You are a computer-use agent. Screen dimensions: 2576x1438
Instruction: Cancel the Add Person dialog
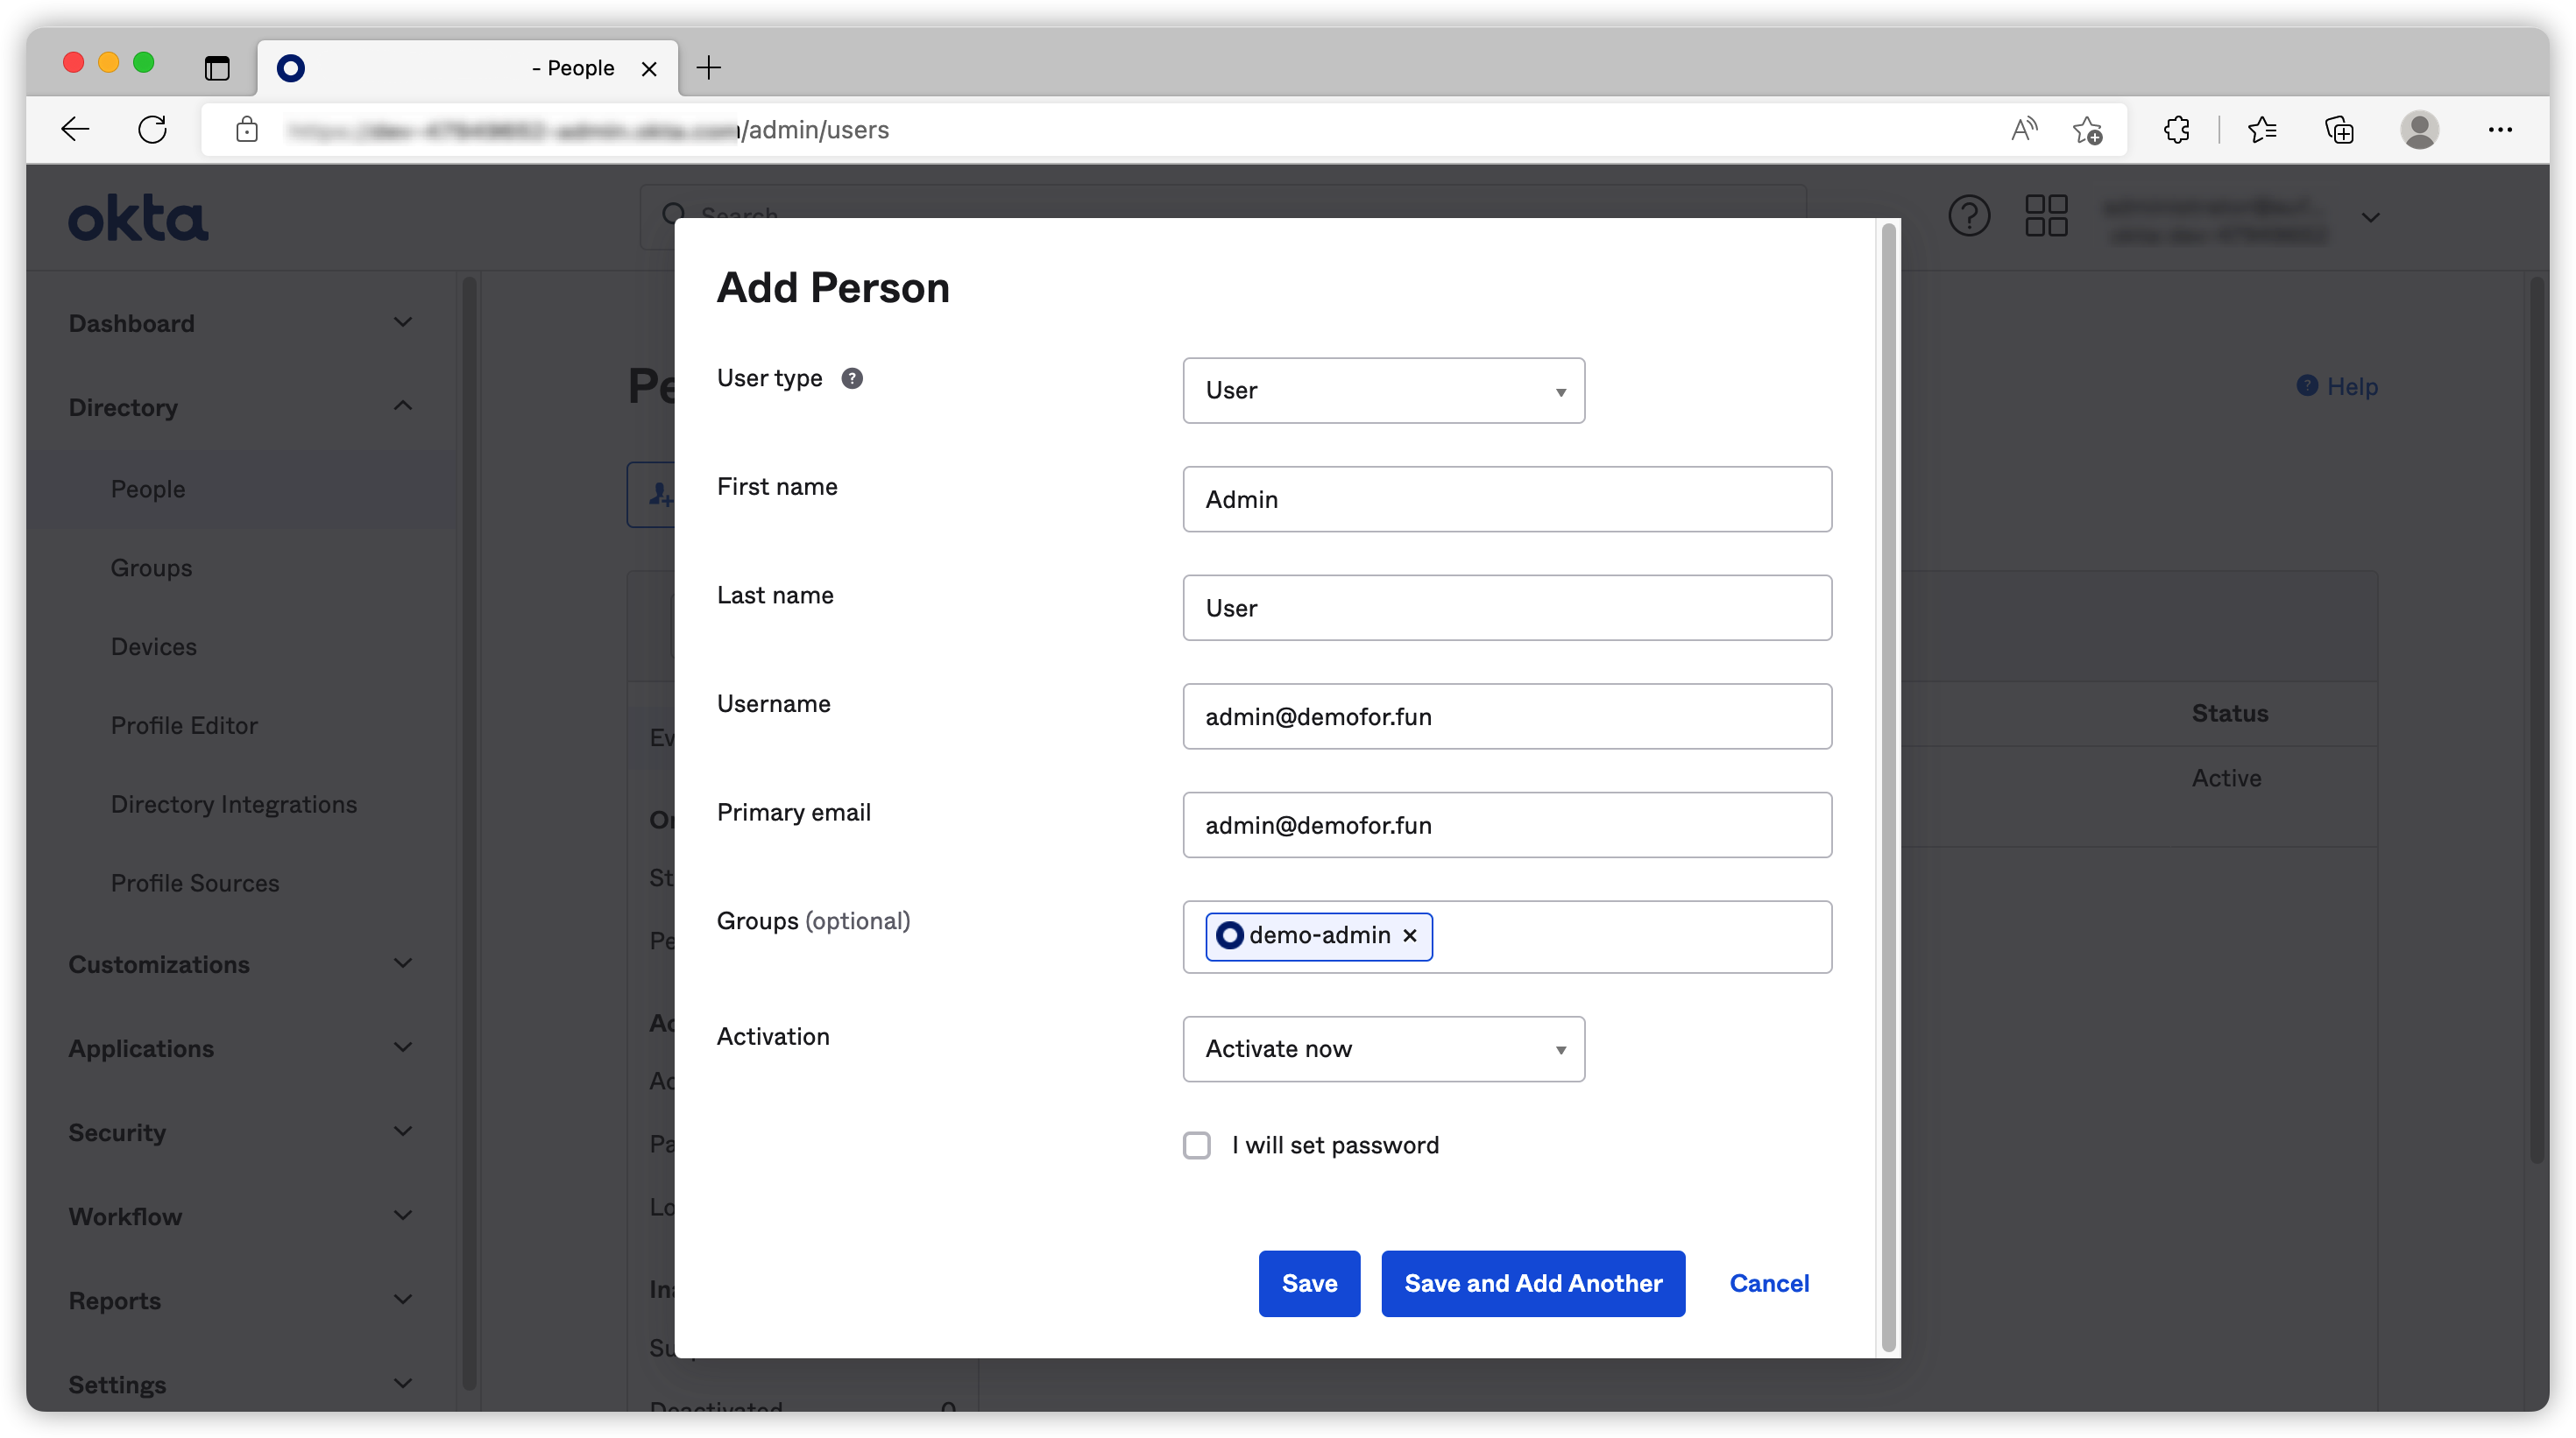[1768, 1283]
